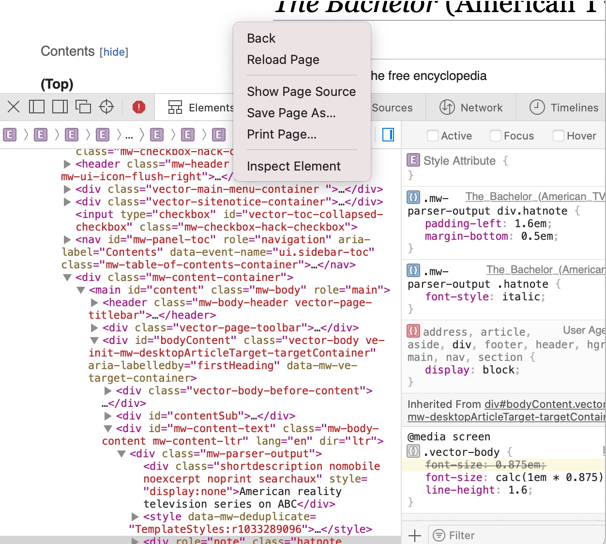Click font-size calc(1em * 0.875) value
606x544 pixels.
coord(549,477)
